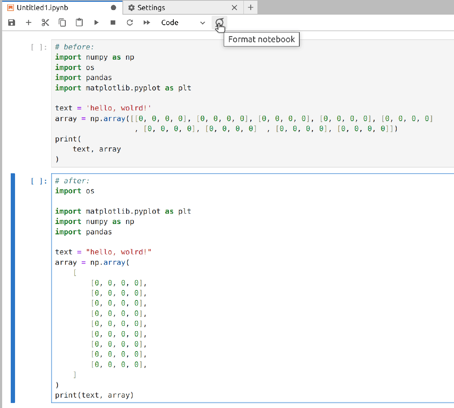
Task: Close the Settings tab
Action: tap(235, 7)
